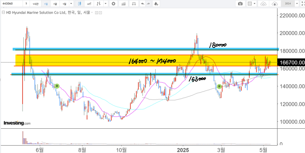Click the symbol input field showing 443060
305x153 pixels.
pyautogui.click(x=11, y=4)
